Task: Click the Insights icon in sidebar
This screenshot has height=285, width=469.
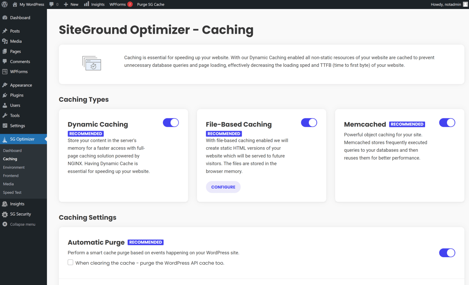Action: [x=5, y=204]
